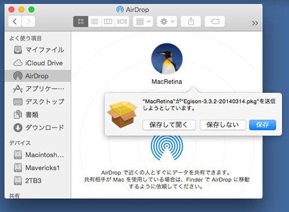This screenshot has width=289, height=212.
Task: Switch to Cover Flow view
Action: point(122,21)
